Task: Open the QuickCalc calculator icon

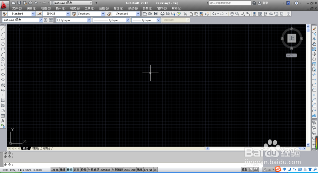Action: click(282, 14)
